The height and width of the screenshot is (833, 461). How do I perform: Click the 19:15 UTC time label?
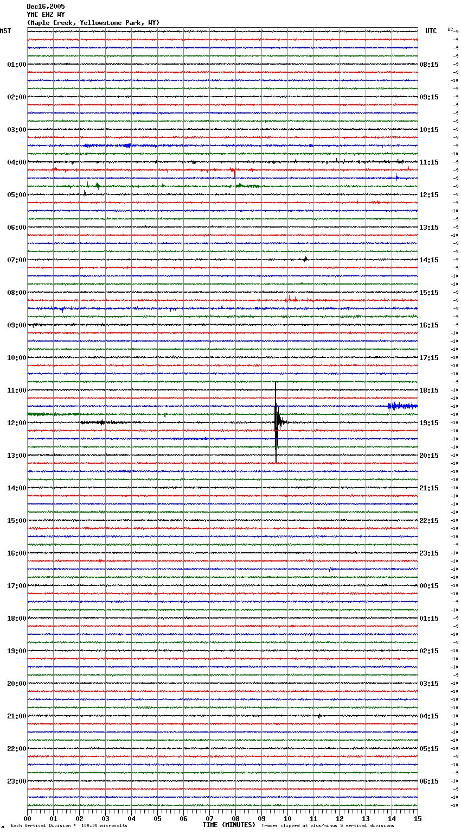point(429,423)
